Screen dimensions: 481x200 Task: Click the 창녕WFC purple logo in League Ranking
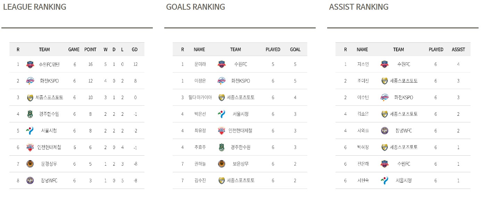[x=30, y=181]
